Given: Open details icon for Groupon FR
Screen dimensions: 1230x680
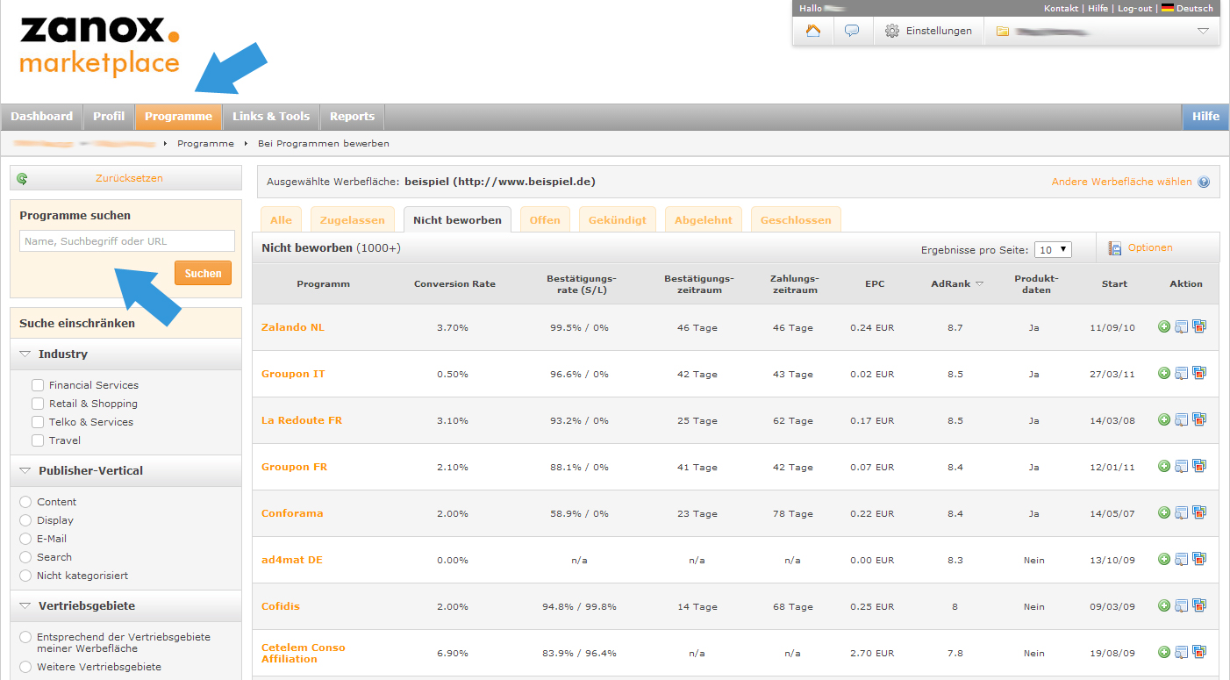Looking at the screenshot, I should pos(1182,466).
